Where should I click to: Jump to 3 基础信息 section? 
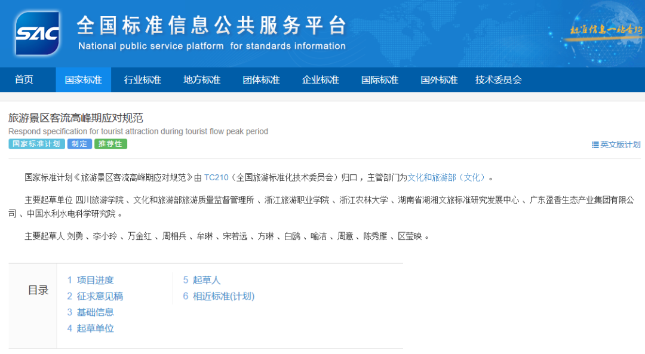91,312
